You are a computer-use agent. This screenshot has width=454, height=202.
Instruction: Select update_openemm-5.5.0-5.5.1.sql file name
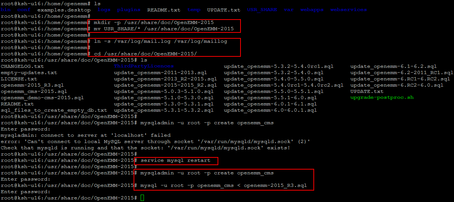coord(274,91)
